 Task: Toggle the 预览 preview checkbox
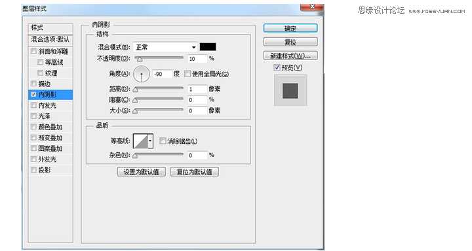[x=277, y=67]
